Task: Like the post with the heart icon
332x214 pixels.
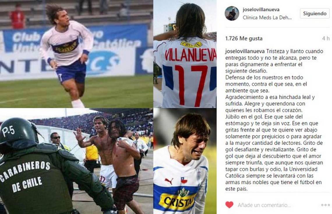Action: pos(229,205)
